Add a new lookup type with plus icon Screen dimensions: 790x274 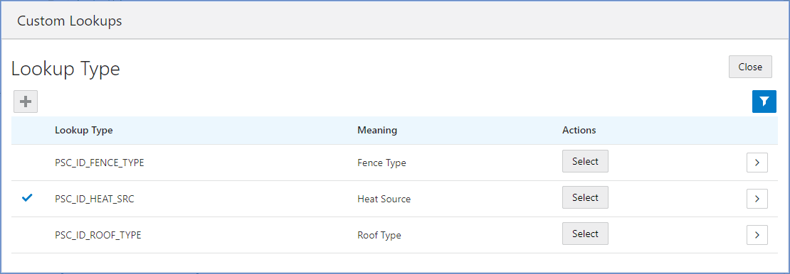coord(26,102)
